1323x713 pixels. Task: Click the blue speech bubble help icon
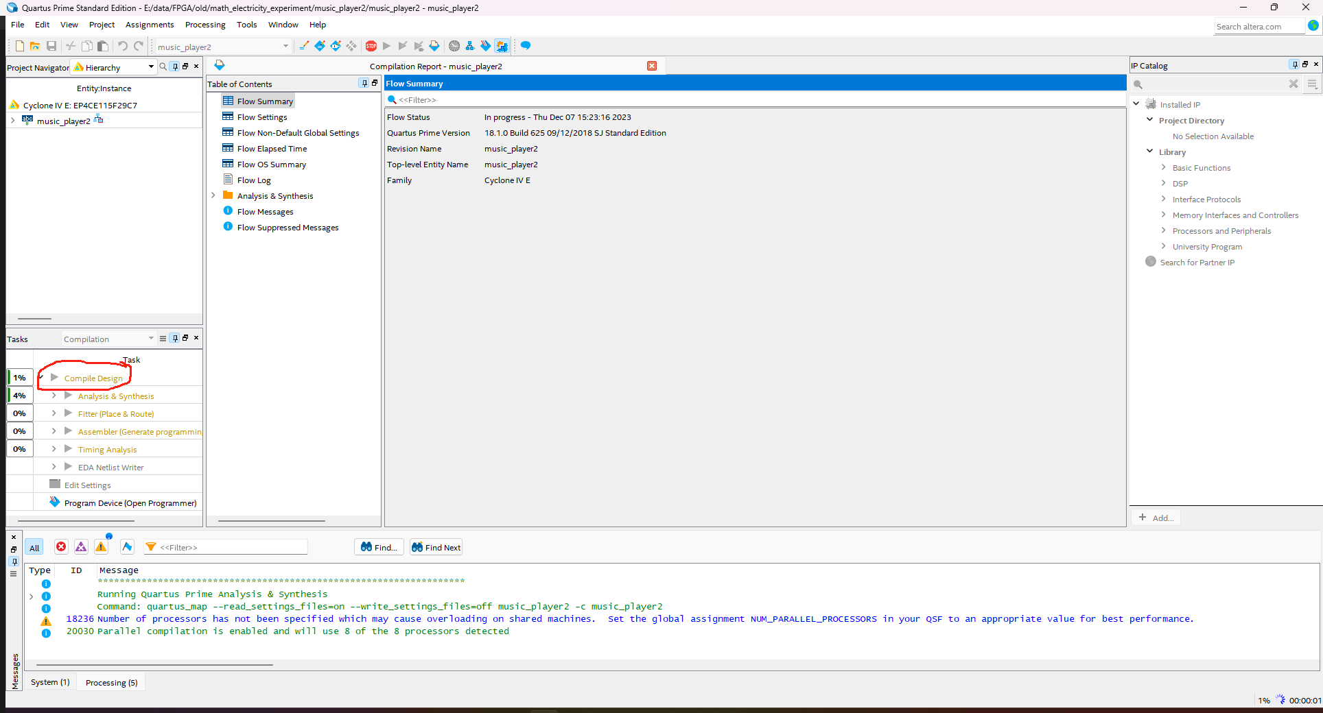pyautogui.click(x=526, y=46)
